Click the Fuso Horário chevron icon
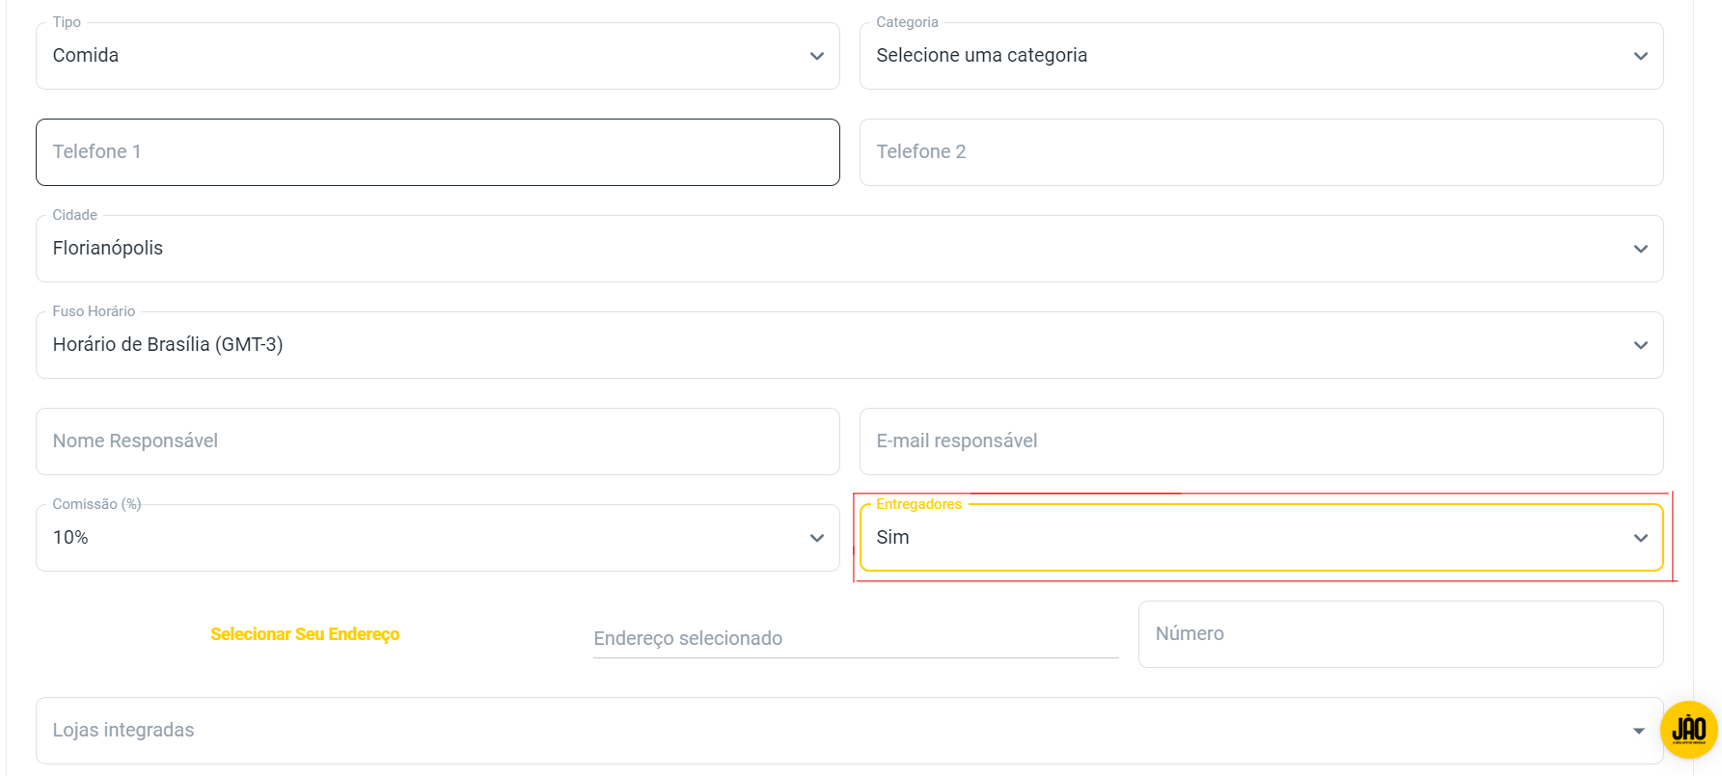Viewport: 1722px width, 776px height. (1640, 345)
